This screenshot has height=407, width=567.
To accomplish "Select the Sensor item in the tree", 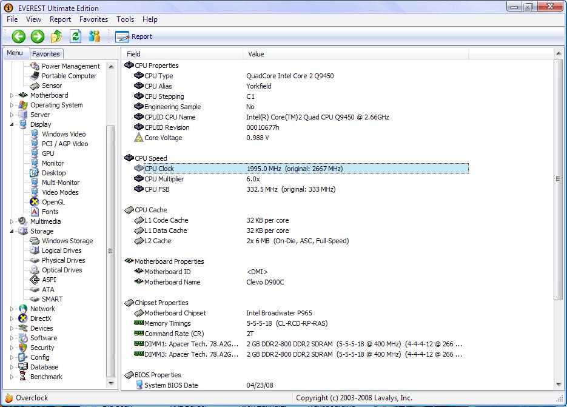I will (x=52, y=86).
